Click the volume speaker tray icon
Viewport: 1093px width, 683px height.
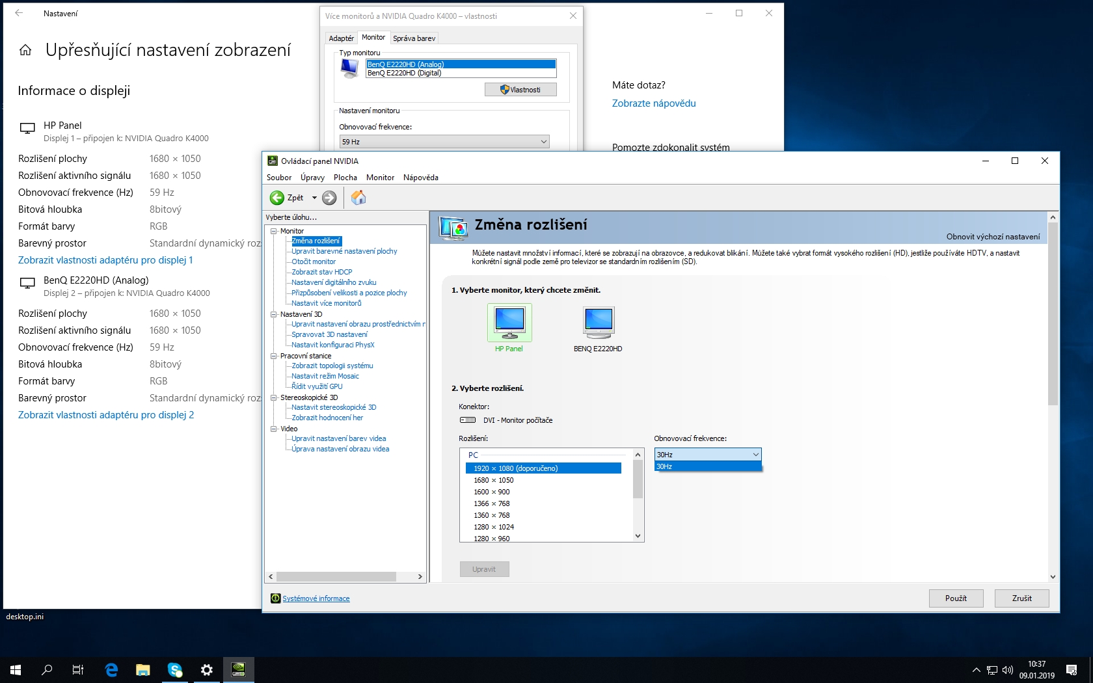pos(1008,670)
